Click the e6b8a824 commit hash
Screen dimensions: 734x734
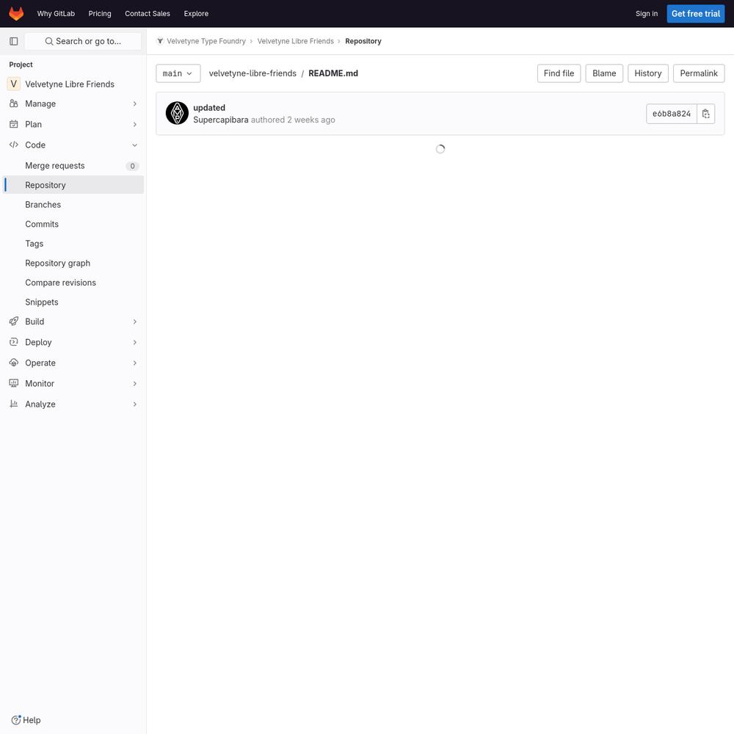672,114
